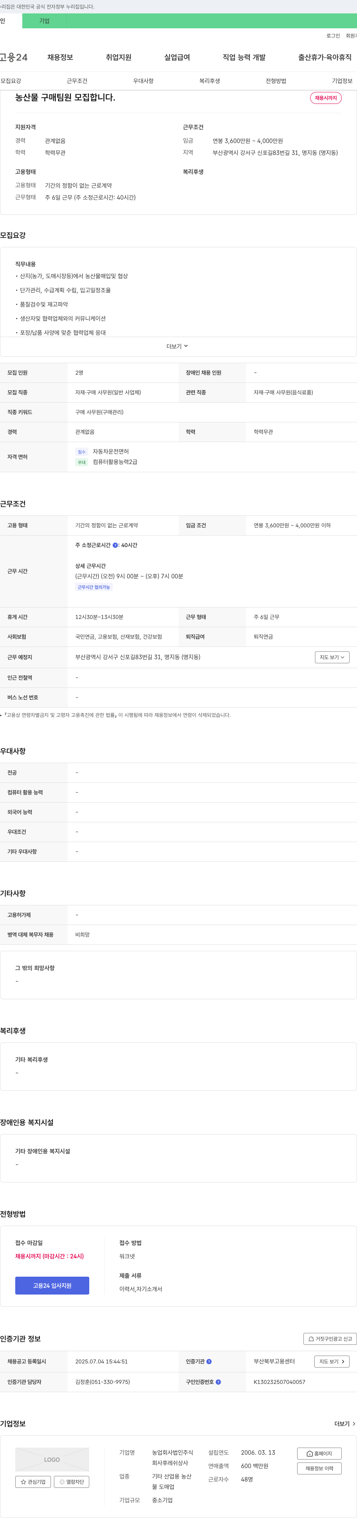357x1518 pixels.
Task: Toggle 열람차단 to block viewing
Action: [72, 1482]
